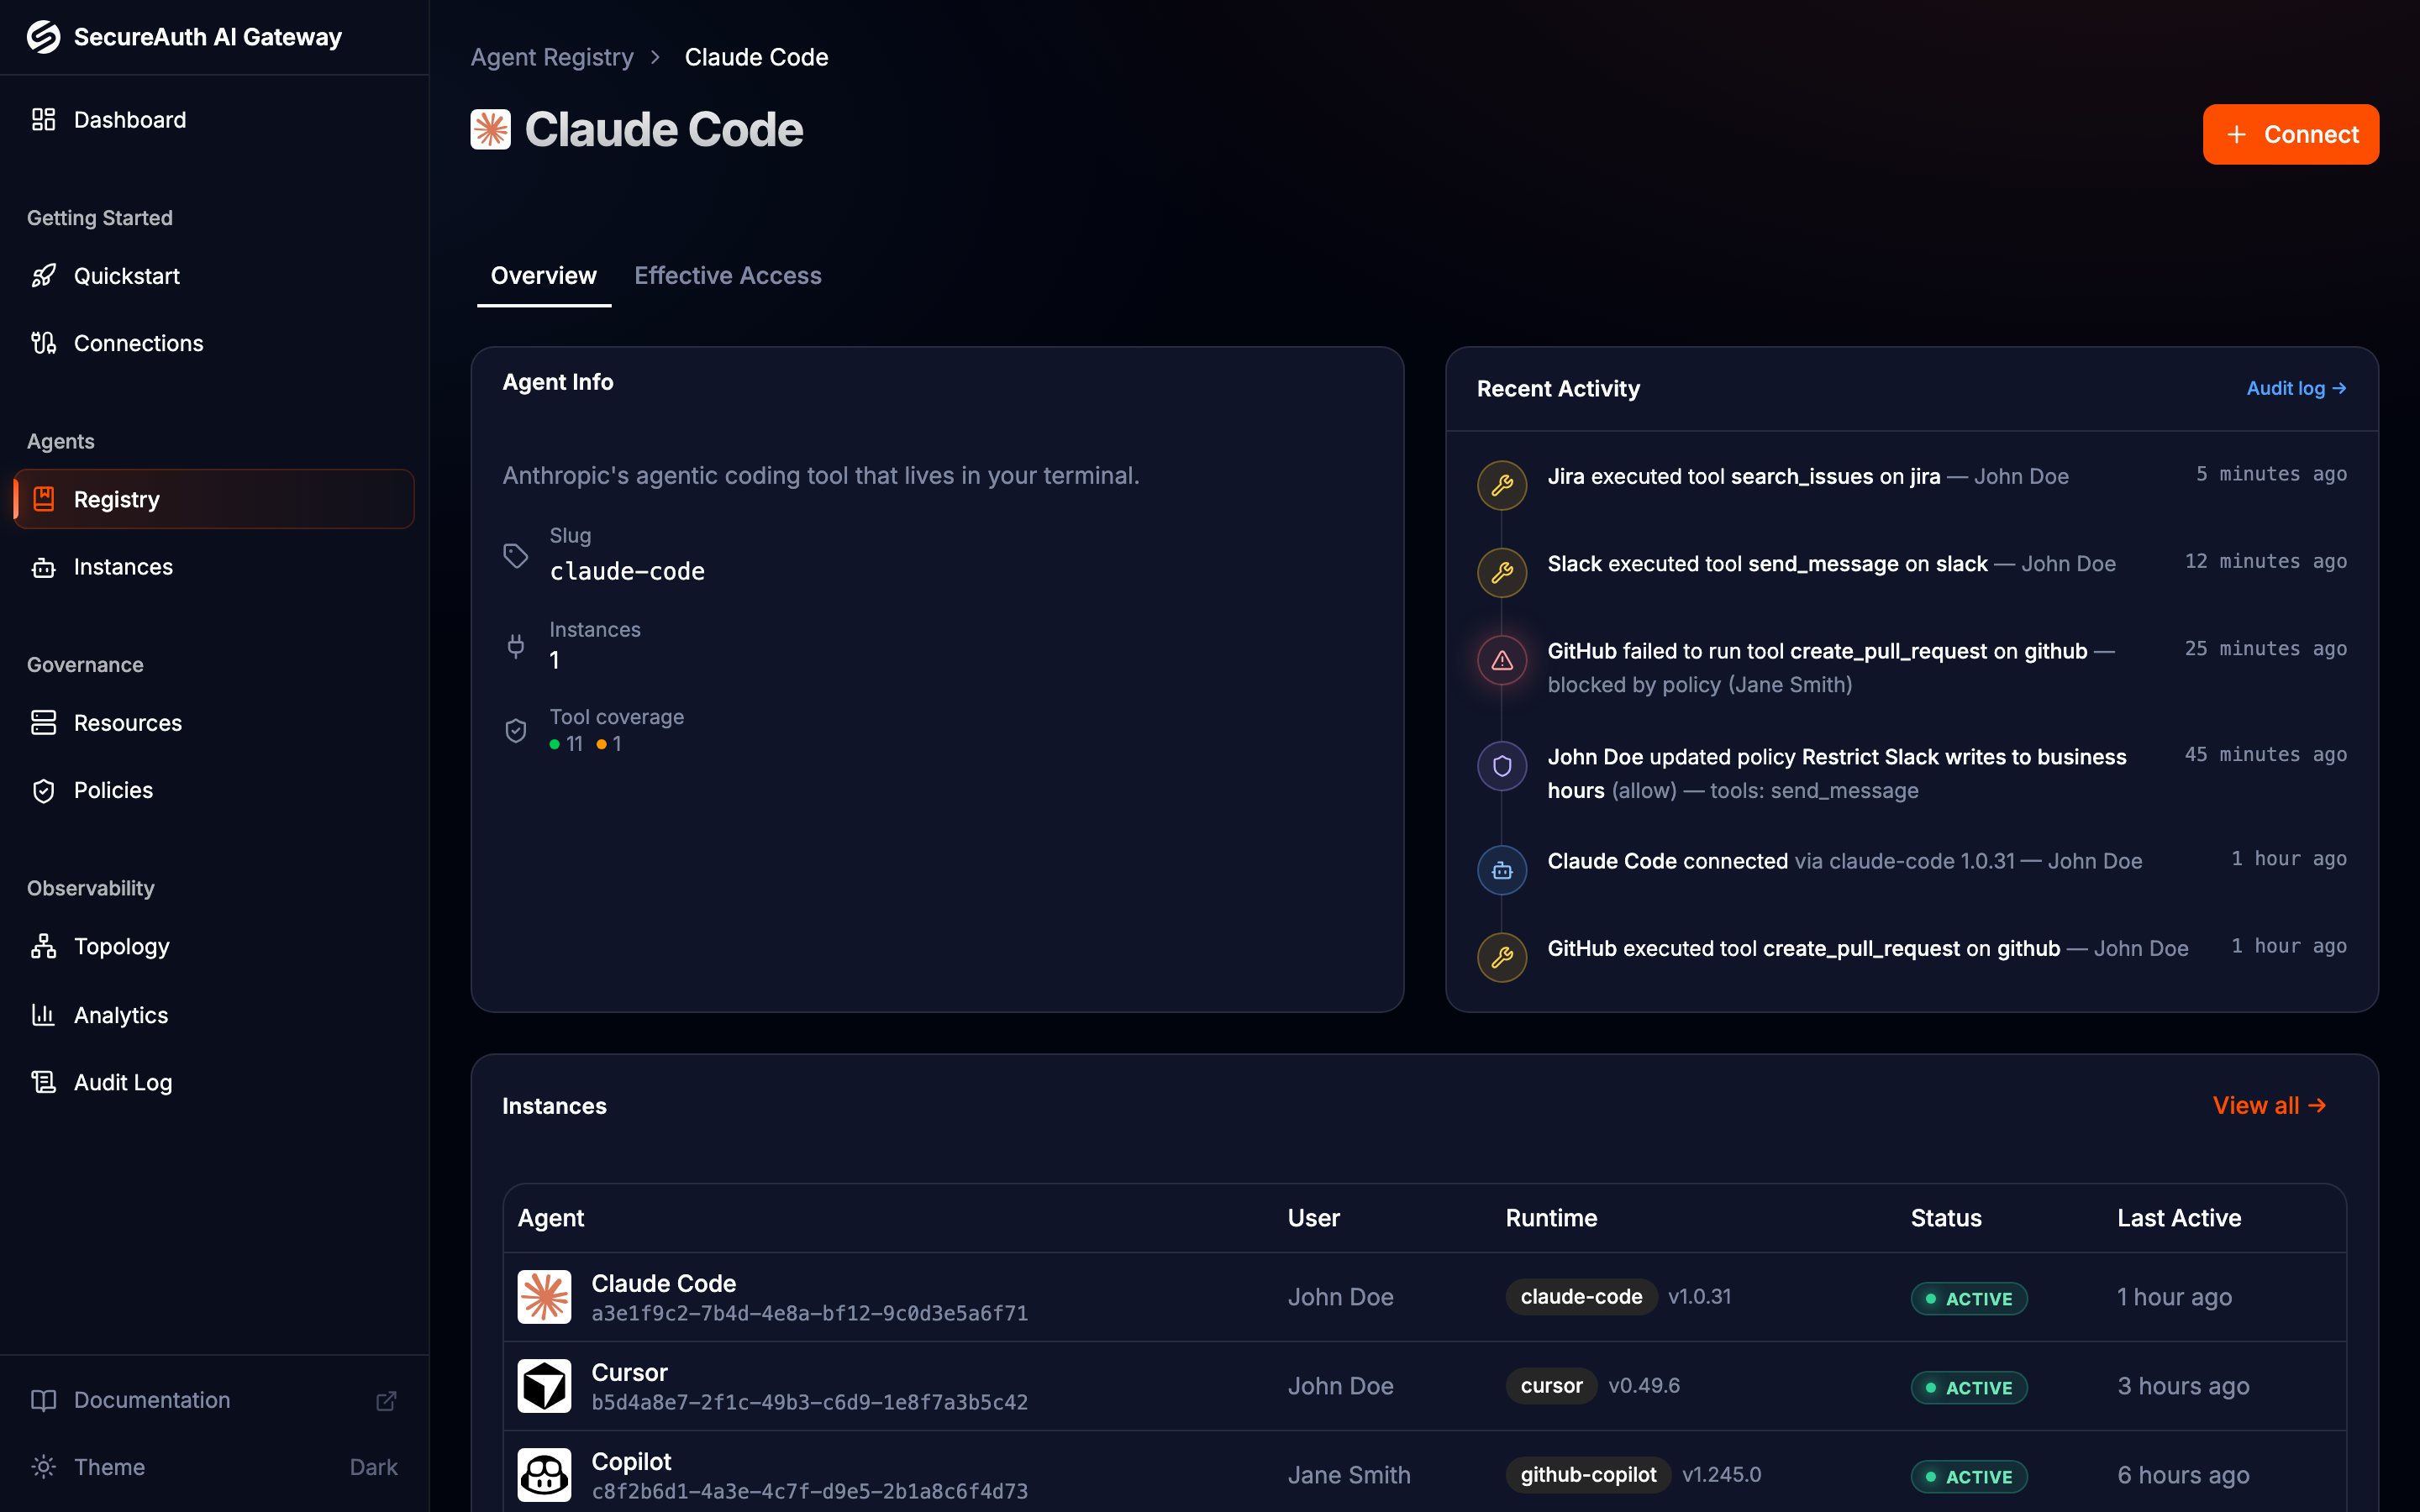Open the Policies page
This screenshot has height=1512, width=2420.
[214, 790]
